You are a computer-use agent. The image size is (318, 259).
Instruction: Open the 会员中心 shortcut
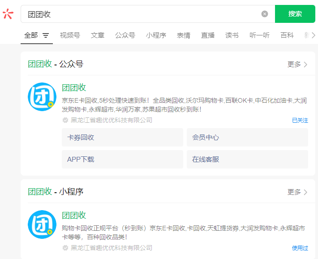(x=247, y=138)
